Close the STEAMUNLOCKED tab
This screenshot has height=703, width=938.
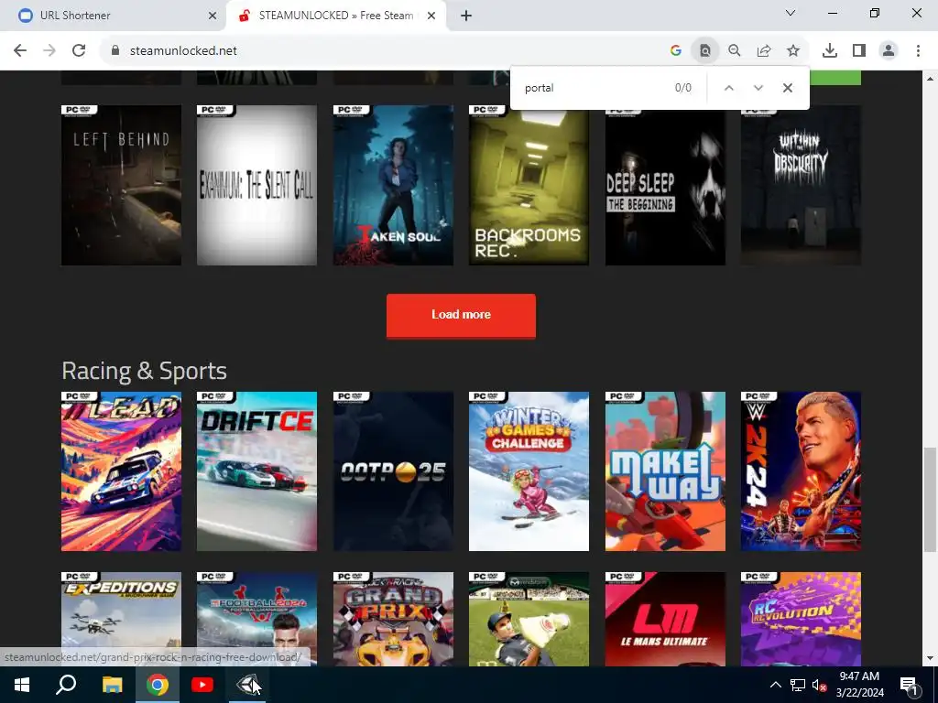pos(431,16)
